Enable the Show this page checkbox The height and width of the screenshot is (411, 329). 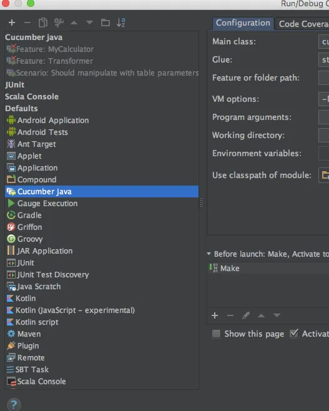pos(216,334)
